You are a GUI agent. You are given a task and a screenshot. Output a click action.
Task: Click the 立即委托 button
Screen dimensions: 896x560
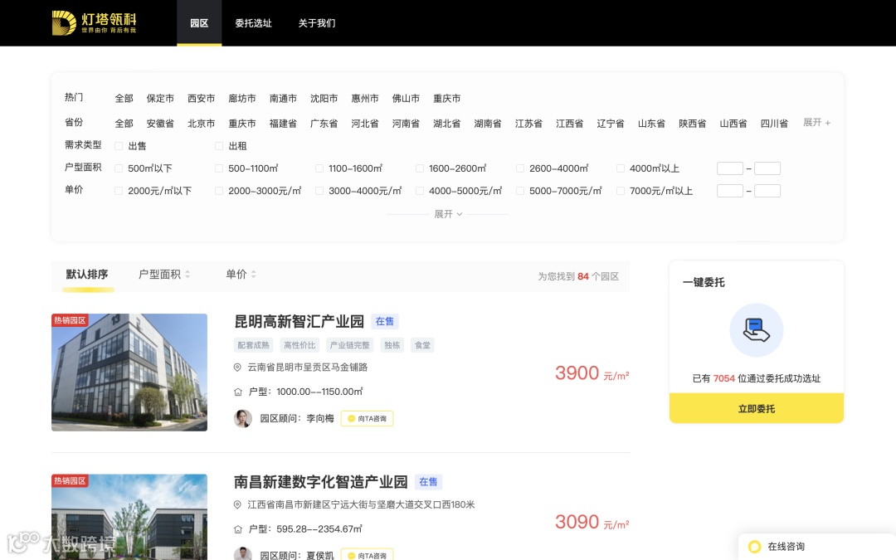point(757,408)
